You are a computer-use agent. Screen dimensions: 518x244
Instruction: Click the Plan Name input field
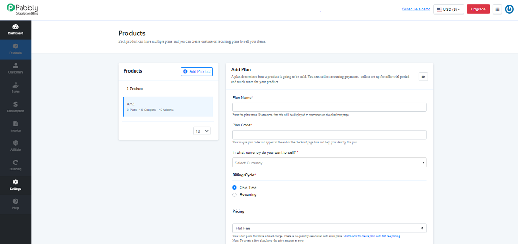[329, 107]
